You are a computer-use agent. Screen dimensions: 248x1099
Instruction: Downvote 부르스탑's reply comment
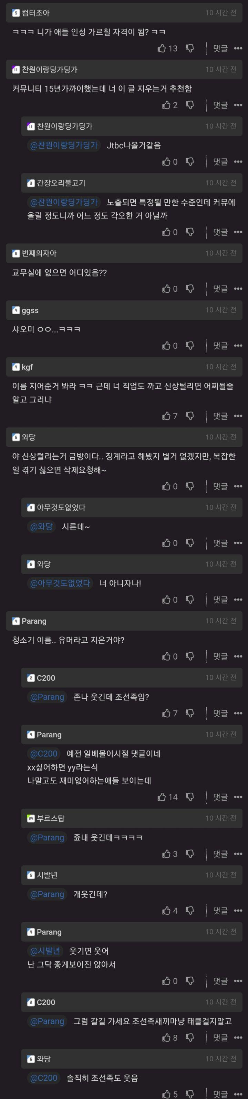(x=190, y=854)
